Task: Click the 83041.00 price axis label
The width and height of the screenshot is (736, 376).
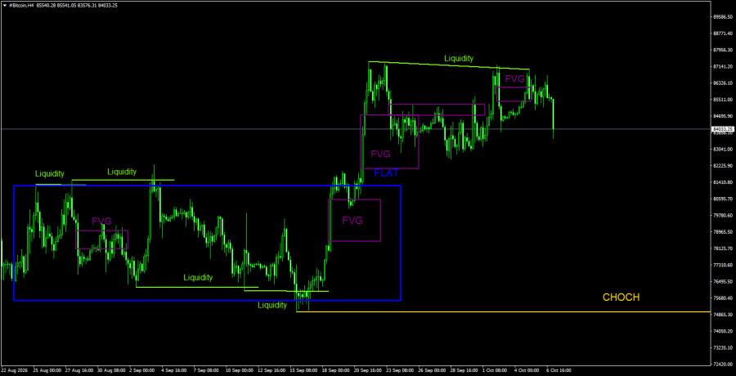Action: pyautogui.click(x=723, y=150)
